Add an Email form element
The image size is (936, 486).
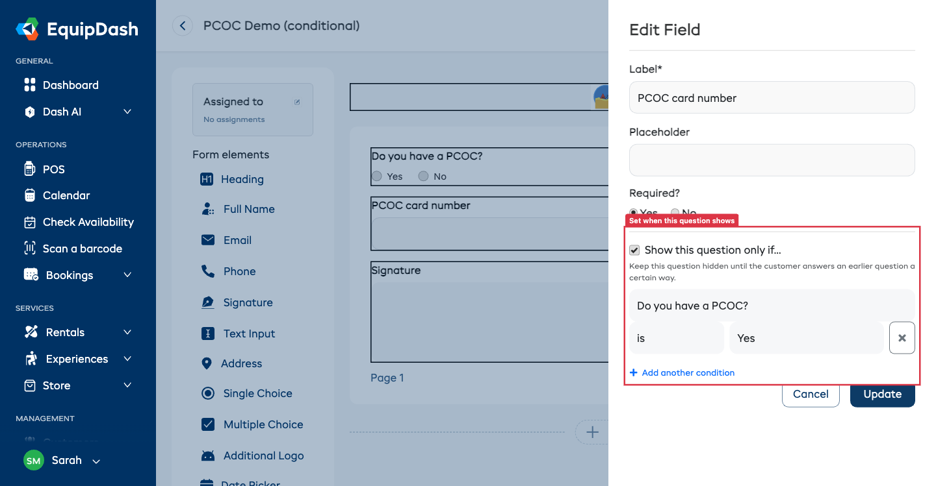coord(237,240)
